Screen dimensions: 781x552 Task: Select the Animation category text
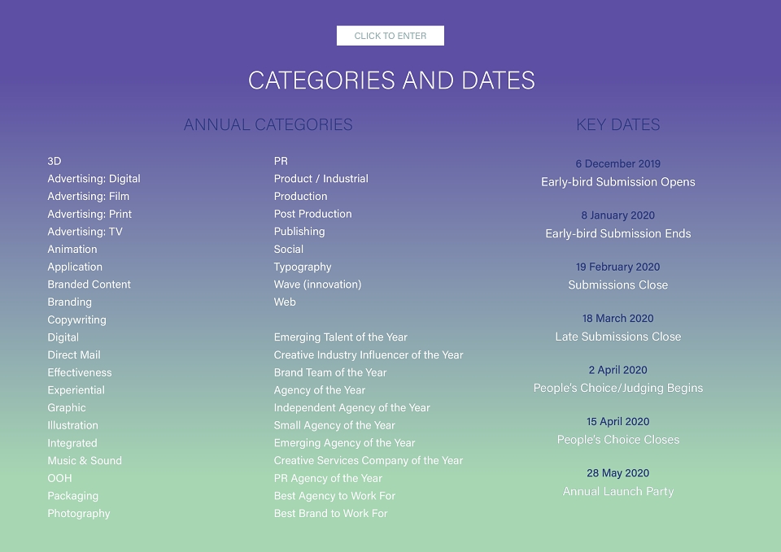72,250
